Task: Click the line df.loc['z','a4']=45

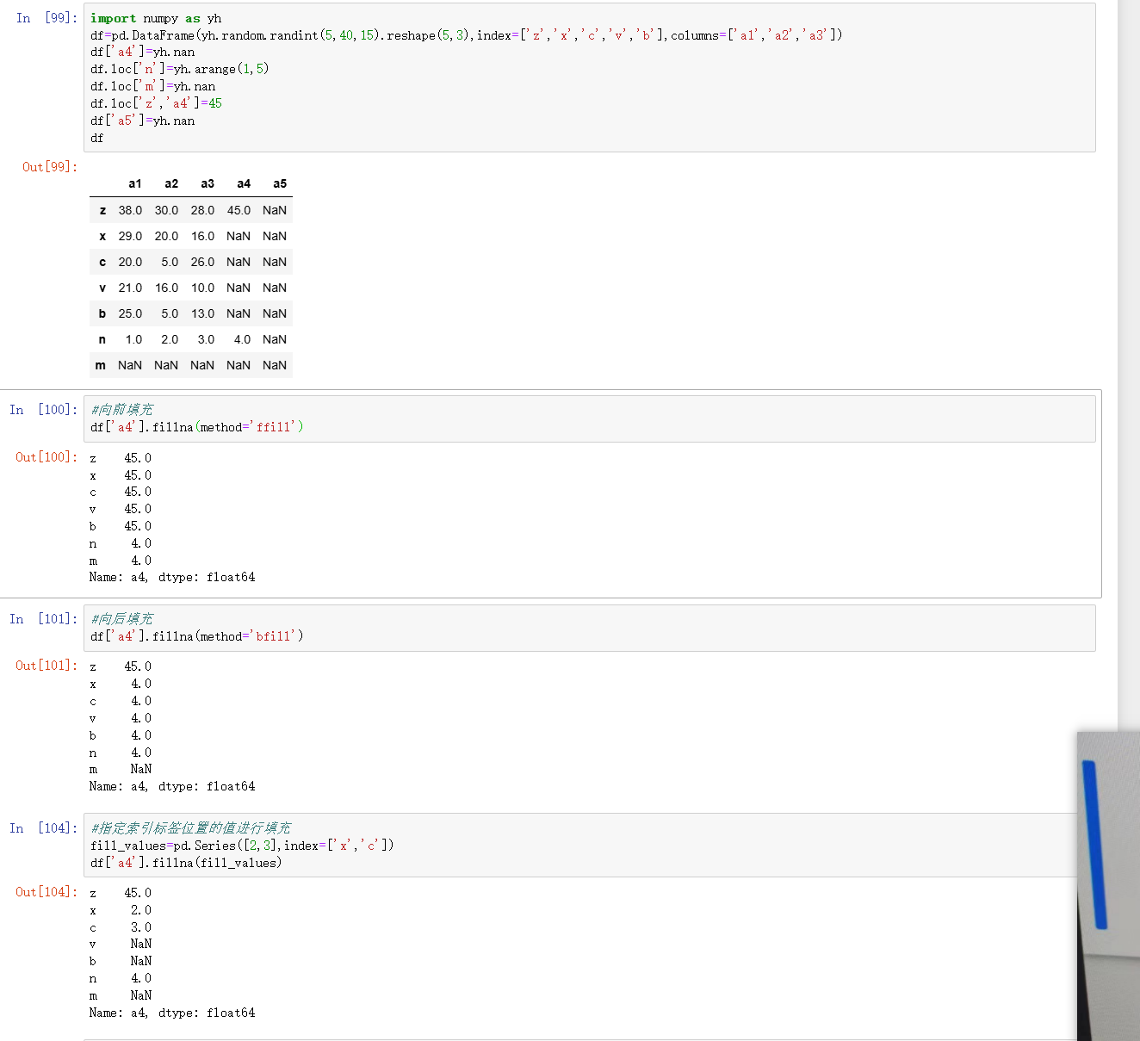Action: coord(156,103)
